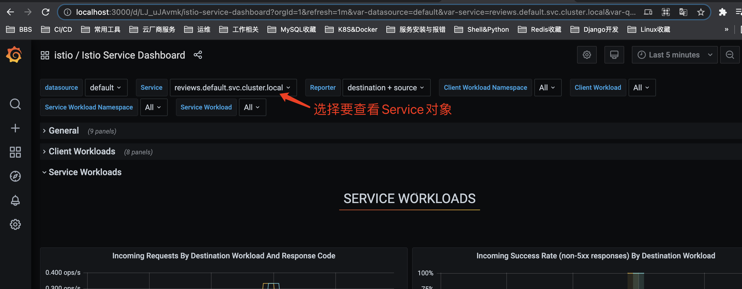742x289 pixels.
Task: Click the QR code icon in address bar
Action: pos(666,12)
